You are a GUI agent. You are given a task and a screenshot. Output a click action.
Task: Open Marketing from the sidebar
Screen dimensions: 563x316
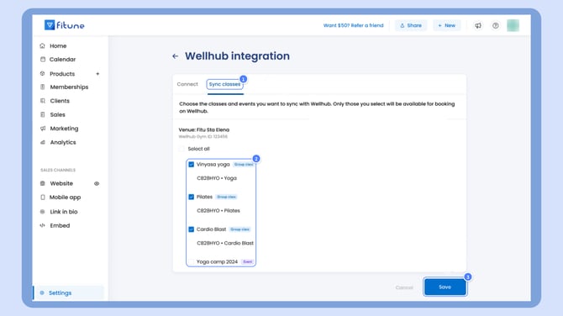pyautogui.click(x=64, y=129)
